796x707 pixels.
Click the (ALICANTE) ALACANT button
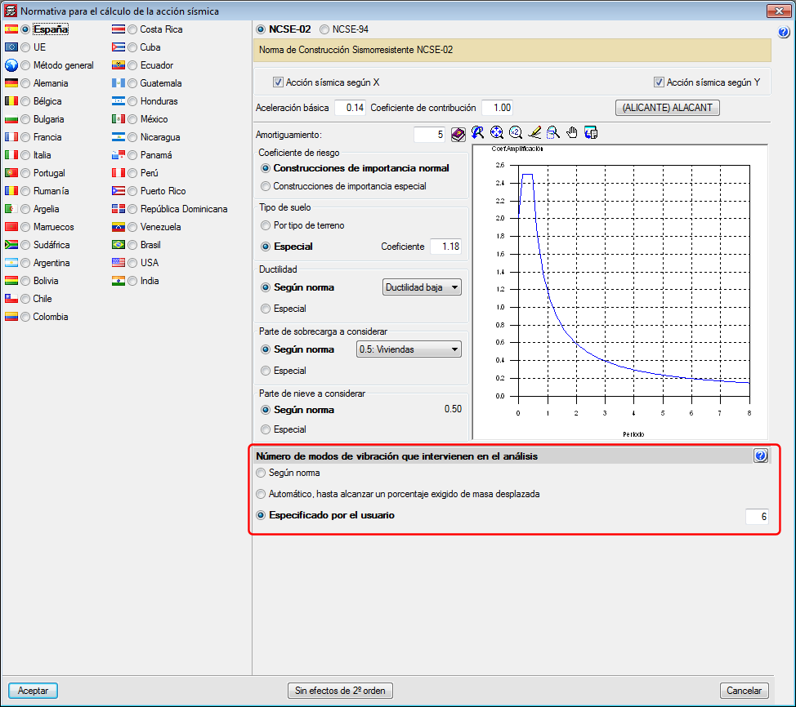coord(667,108)
